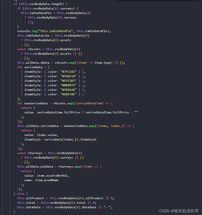Click the seriseDataItem map parameter
This screenshot has width=202, height=215.
89,103
